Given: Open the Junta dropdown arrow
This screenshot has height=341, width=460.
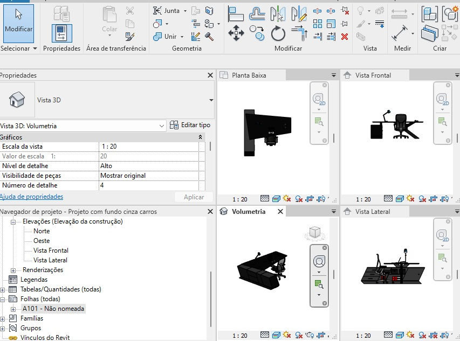Looking at the screenshot, I should point(185,11).
